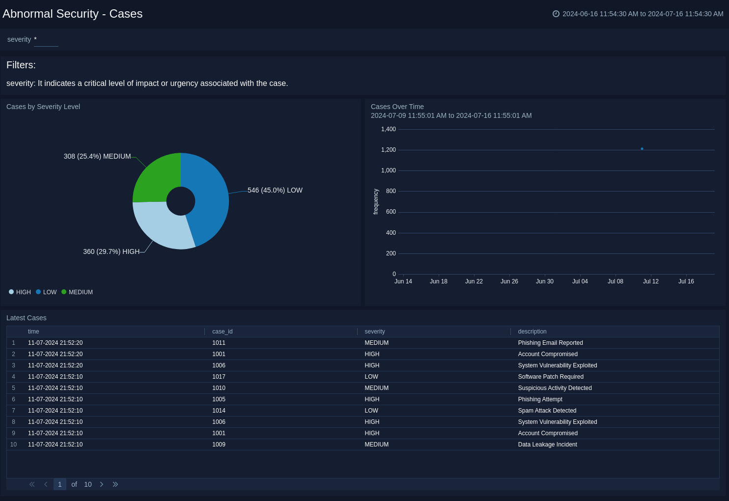The height and width of the screenshot is (501, 729).
Task: Click case_id 1011 in the table
Action: click(x=219, y=343)
